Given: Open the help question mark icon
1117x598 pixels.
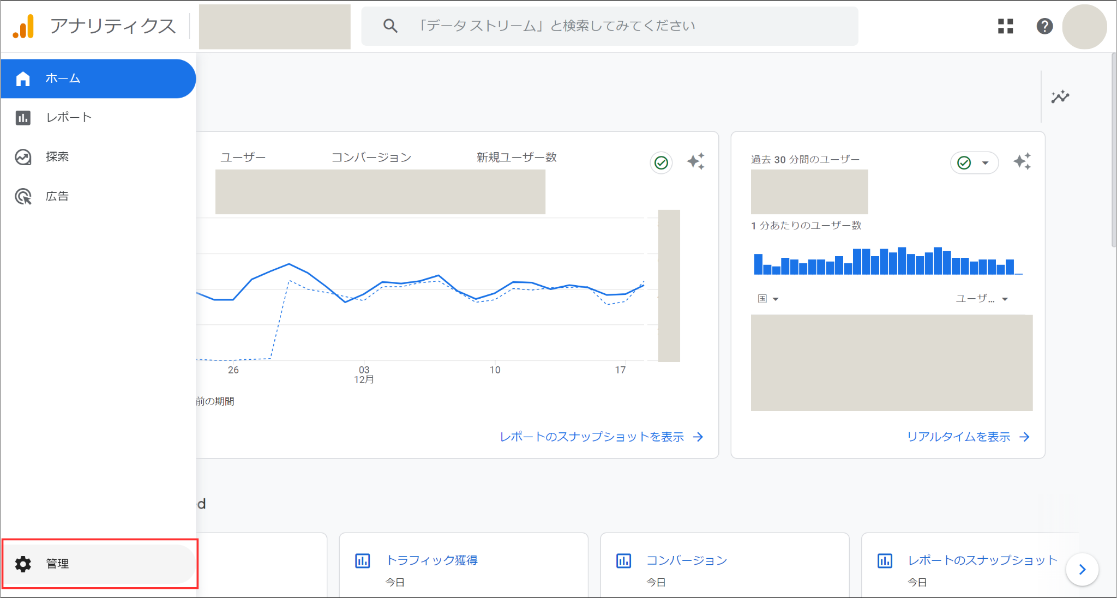Looking at the screenshot, I should click(x=1044, y=26).
